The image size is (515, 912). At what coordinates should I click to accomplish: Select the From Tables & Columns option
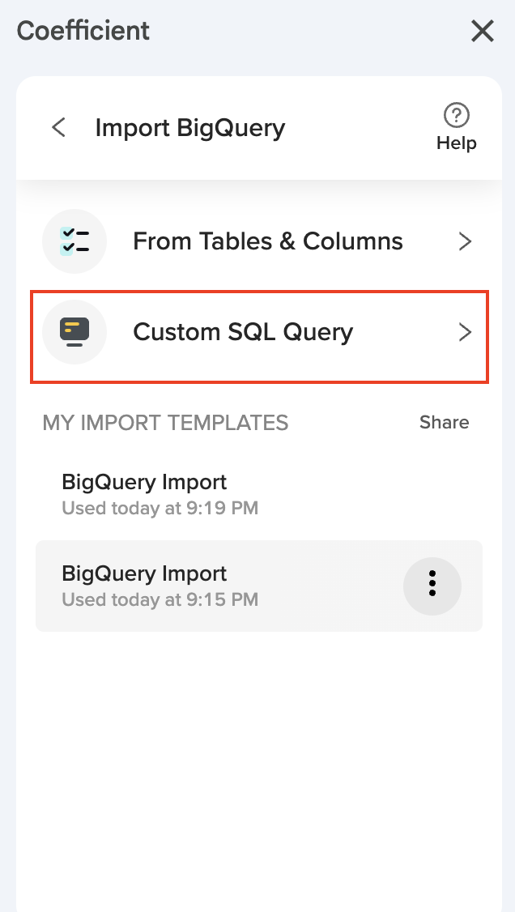pos(267,241)
